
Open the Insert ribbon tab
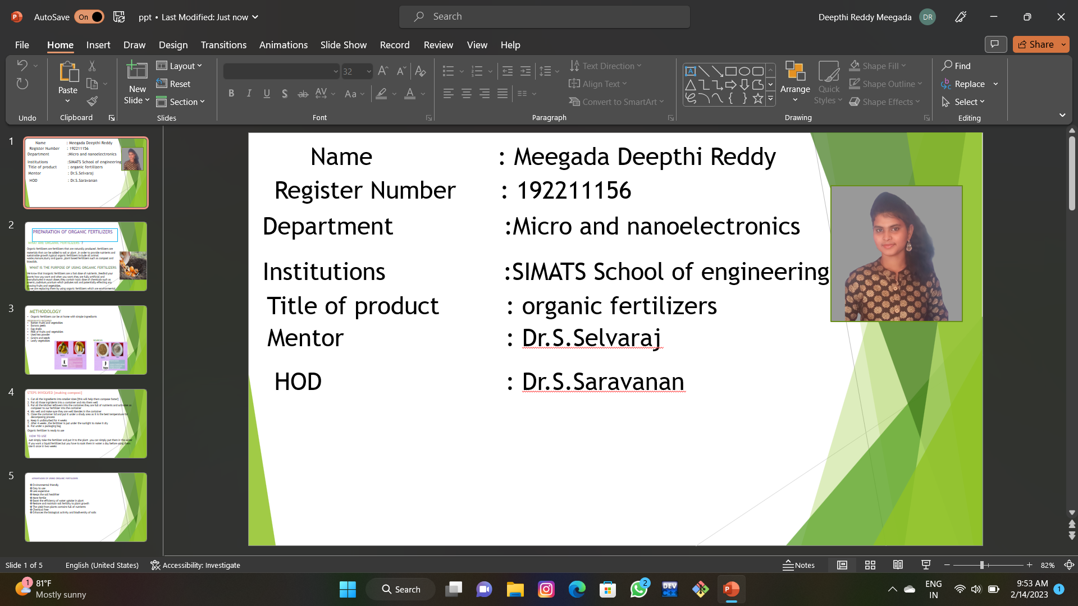pyautogui.click(x=98, y=45)
